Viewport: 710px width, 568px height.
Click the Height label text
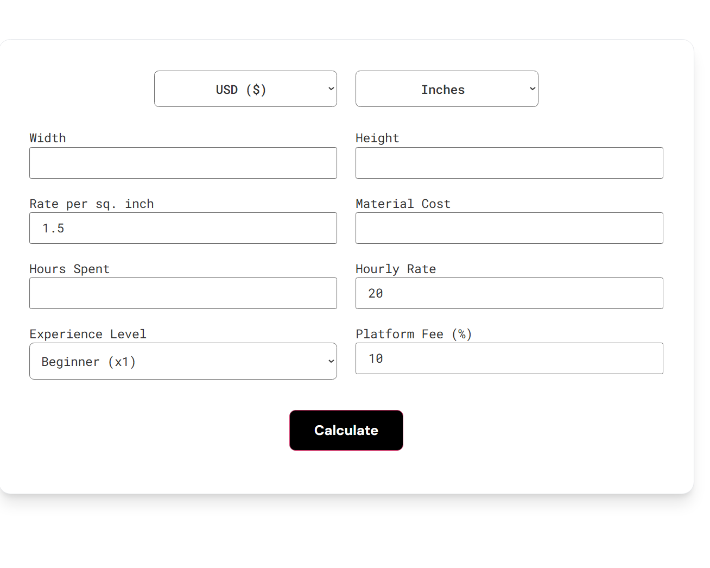(377, 138)
